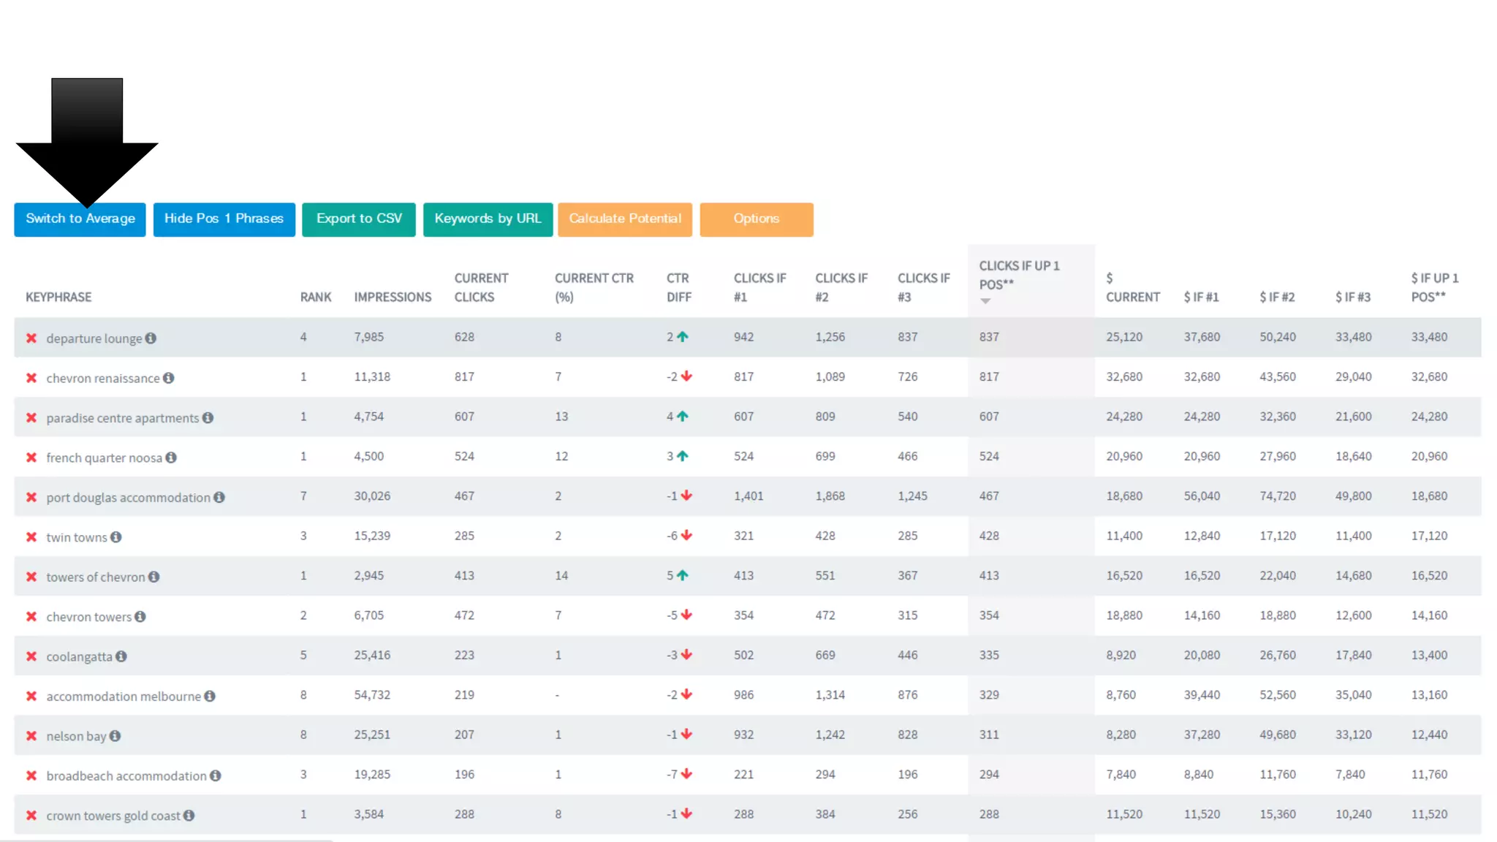Screen dimensions: 1497x842
Task: Show info for accommodation melbourne keyphrase
Action: pos(210,697)
